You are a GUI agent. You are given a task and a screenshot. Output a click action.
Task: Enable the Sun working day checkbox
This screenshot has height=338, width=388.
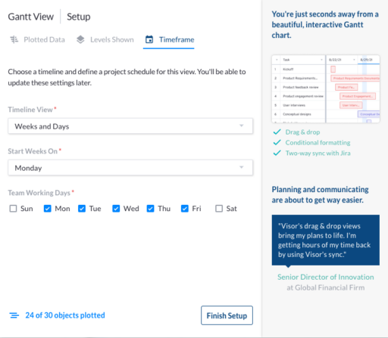(13, 209)
